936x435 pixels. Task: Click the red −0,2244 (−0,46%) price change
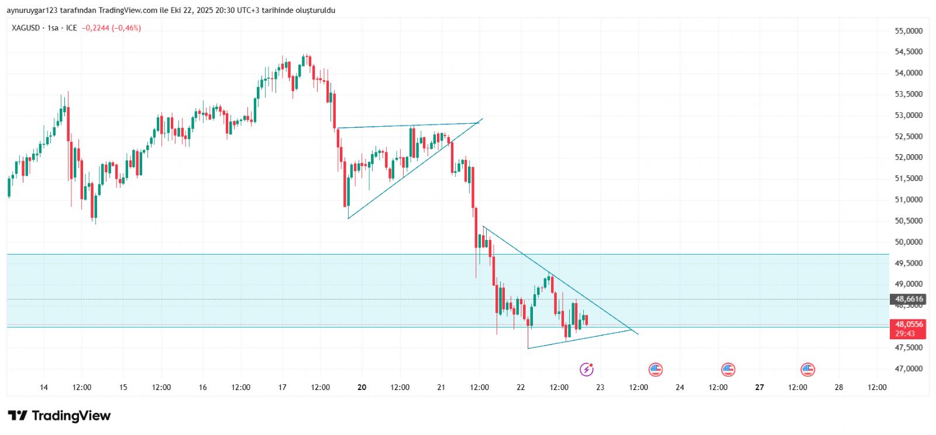(111, 28)
